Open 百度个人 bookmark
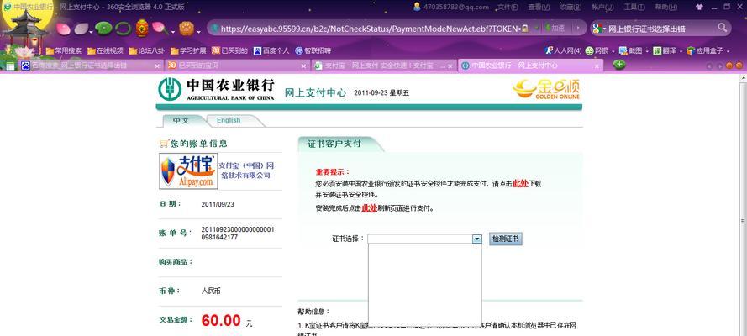This screenshot has height=336, width=747. click(x=271, y=50)
